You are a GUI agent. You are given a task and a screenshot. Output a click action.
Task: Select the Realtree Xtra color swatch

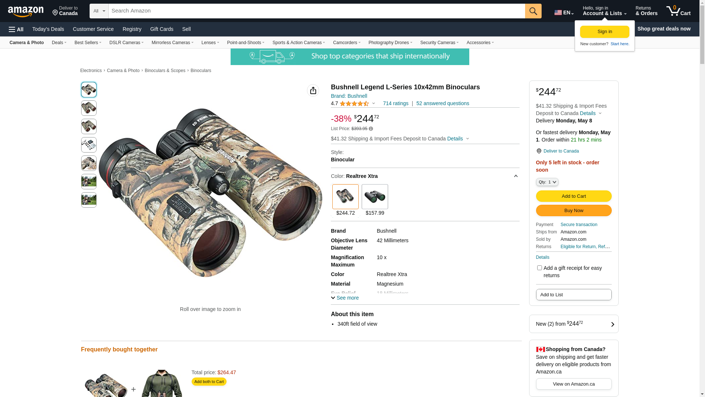(346, 197)
